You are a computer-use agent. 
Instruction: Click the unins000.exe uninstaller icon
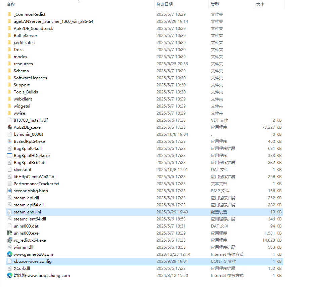click(9, 233)
